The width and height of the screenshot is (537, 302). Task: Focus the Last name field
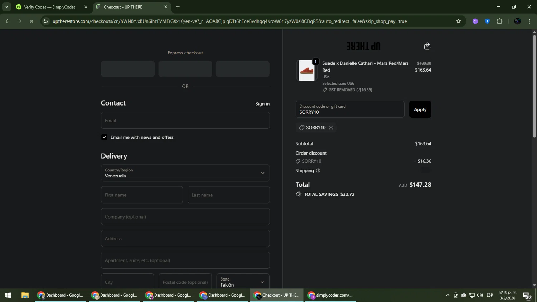pyautogui.click(x=228, y=195)
